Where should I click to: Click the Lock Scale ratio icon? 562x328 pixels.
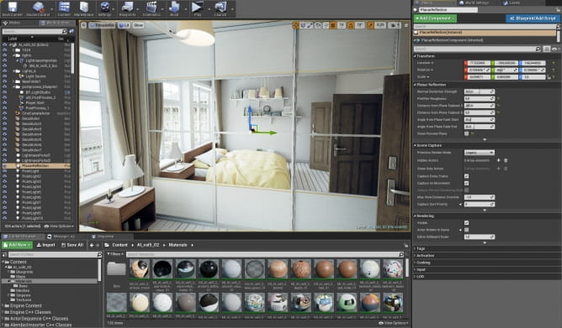[x=549, y=77]
